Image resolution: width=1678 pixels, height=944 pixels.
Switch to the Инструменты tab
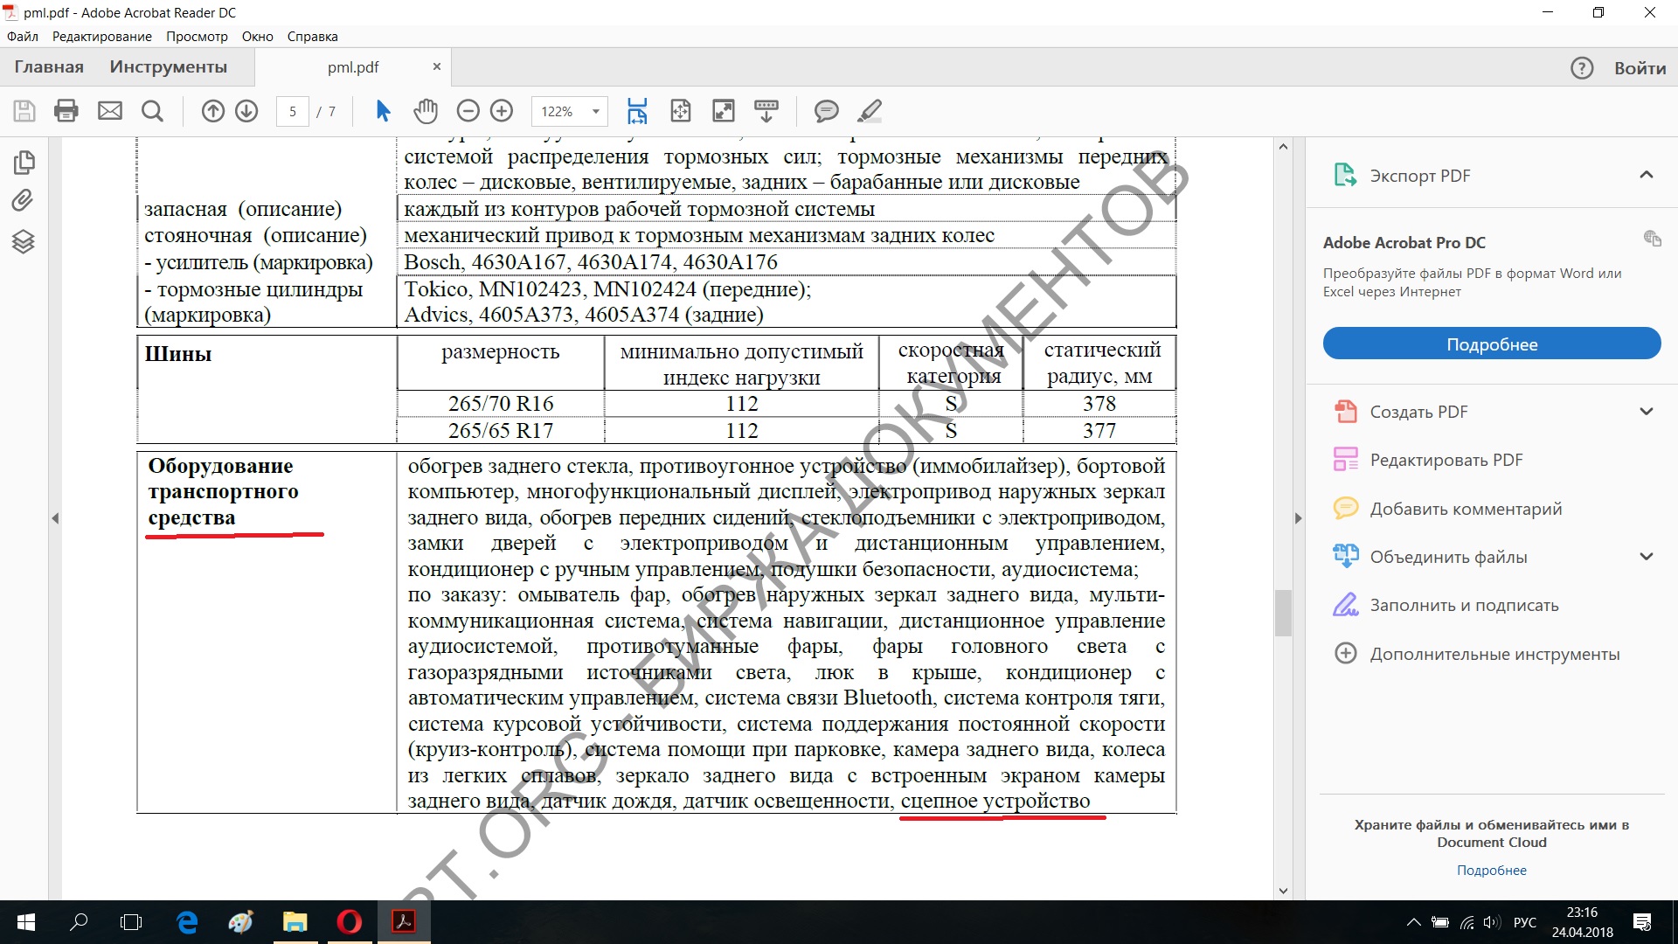[168, 67]
